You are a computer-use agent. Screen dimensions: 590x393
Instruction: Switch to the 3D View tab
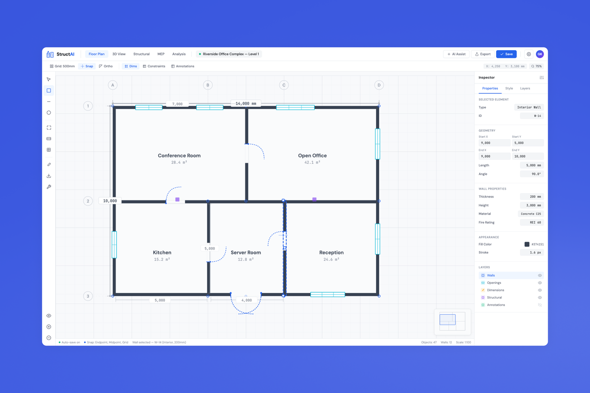[x=118, y=54]
